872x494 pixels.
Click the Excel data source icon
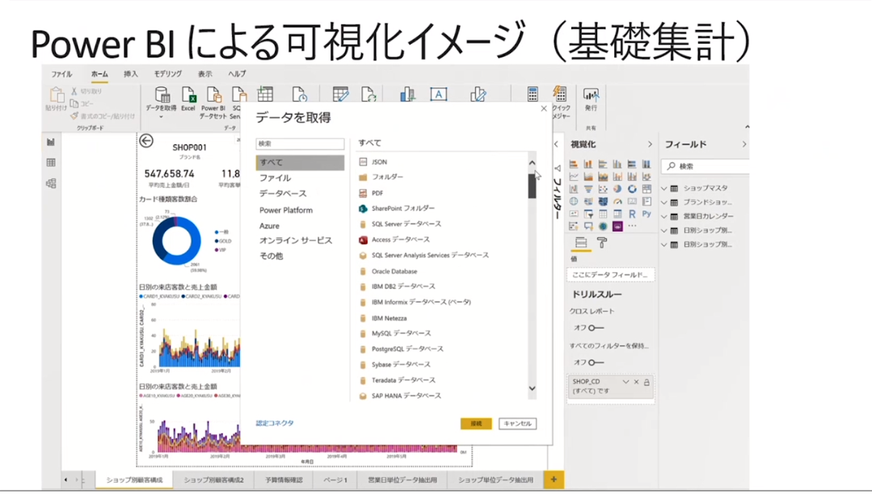coord(188,94)
